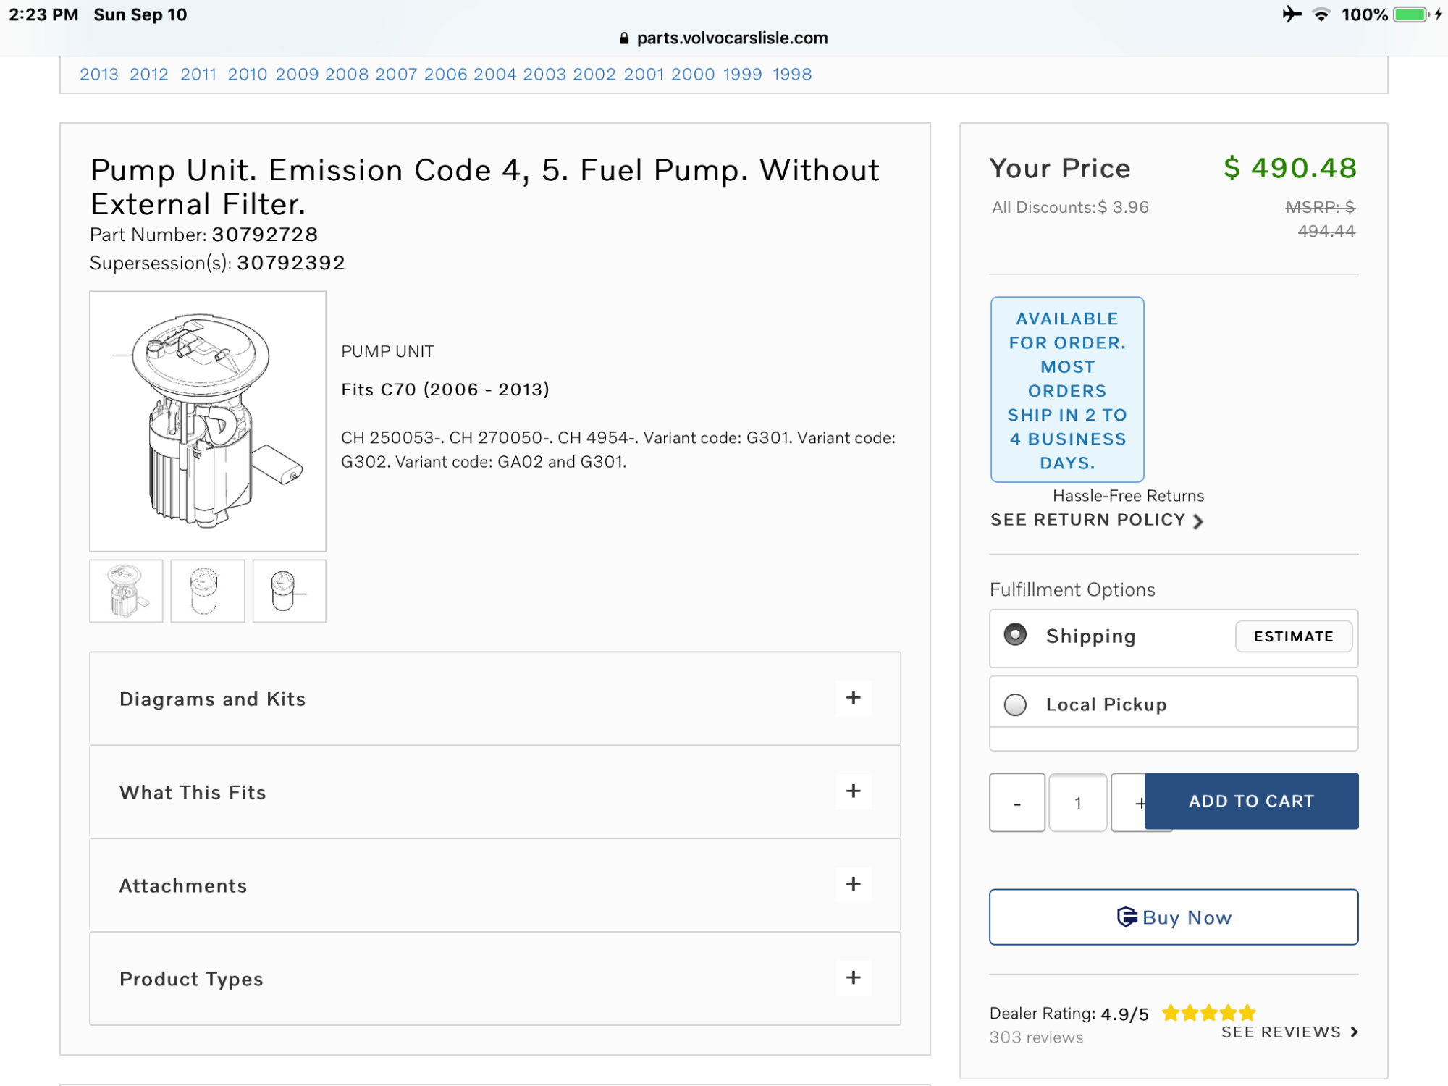Expand the Product Types section
This screenshot has width=1448, height=1086.
coord(853,977)
